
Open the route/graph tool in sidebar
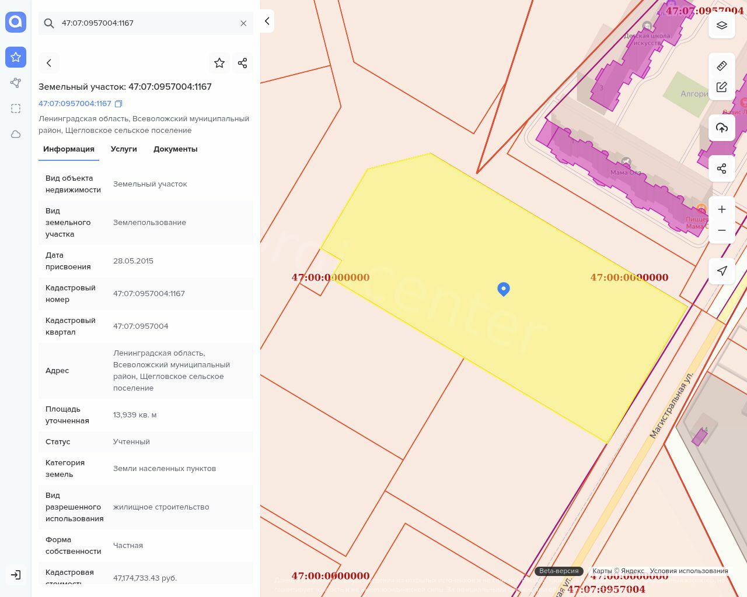point(16,83)
